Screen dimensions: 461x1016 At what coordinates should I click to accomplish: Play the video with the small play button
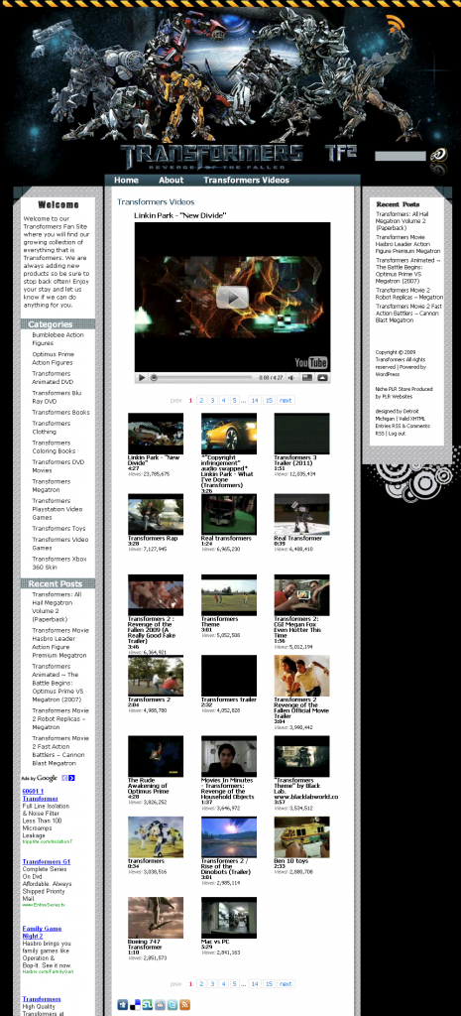tap(141, 378)
